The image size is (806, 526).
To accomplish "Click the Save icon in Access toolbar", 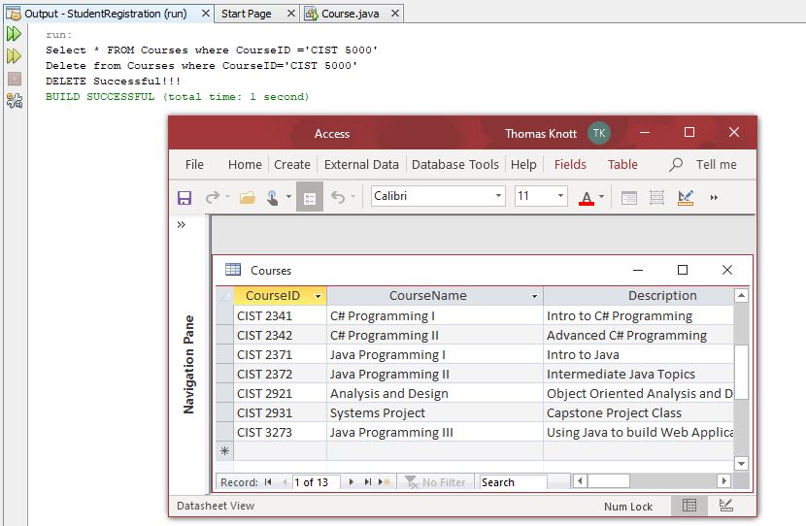I will (x=185, y=197).
